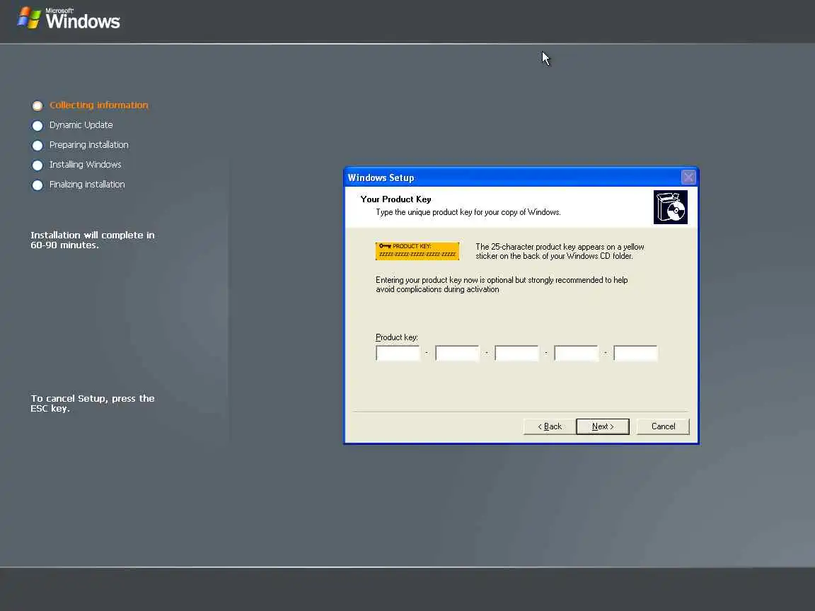Click the 'Your Product Key' heading
Screen dimensions: 815x611
click(395, 199)
